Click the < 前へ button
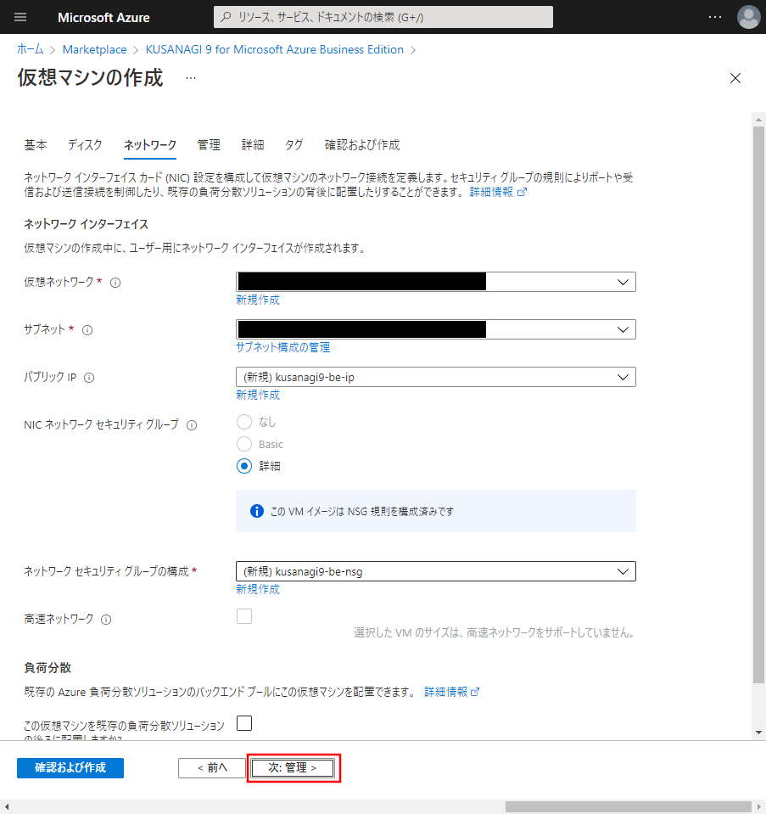 click(212, 768)
